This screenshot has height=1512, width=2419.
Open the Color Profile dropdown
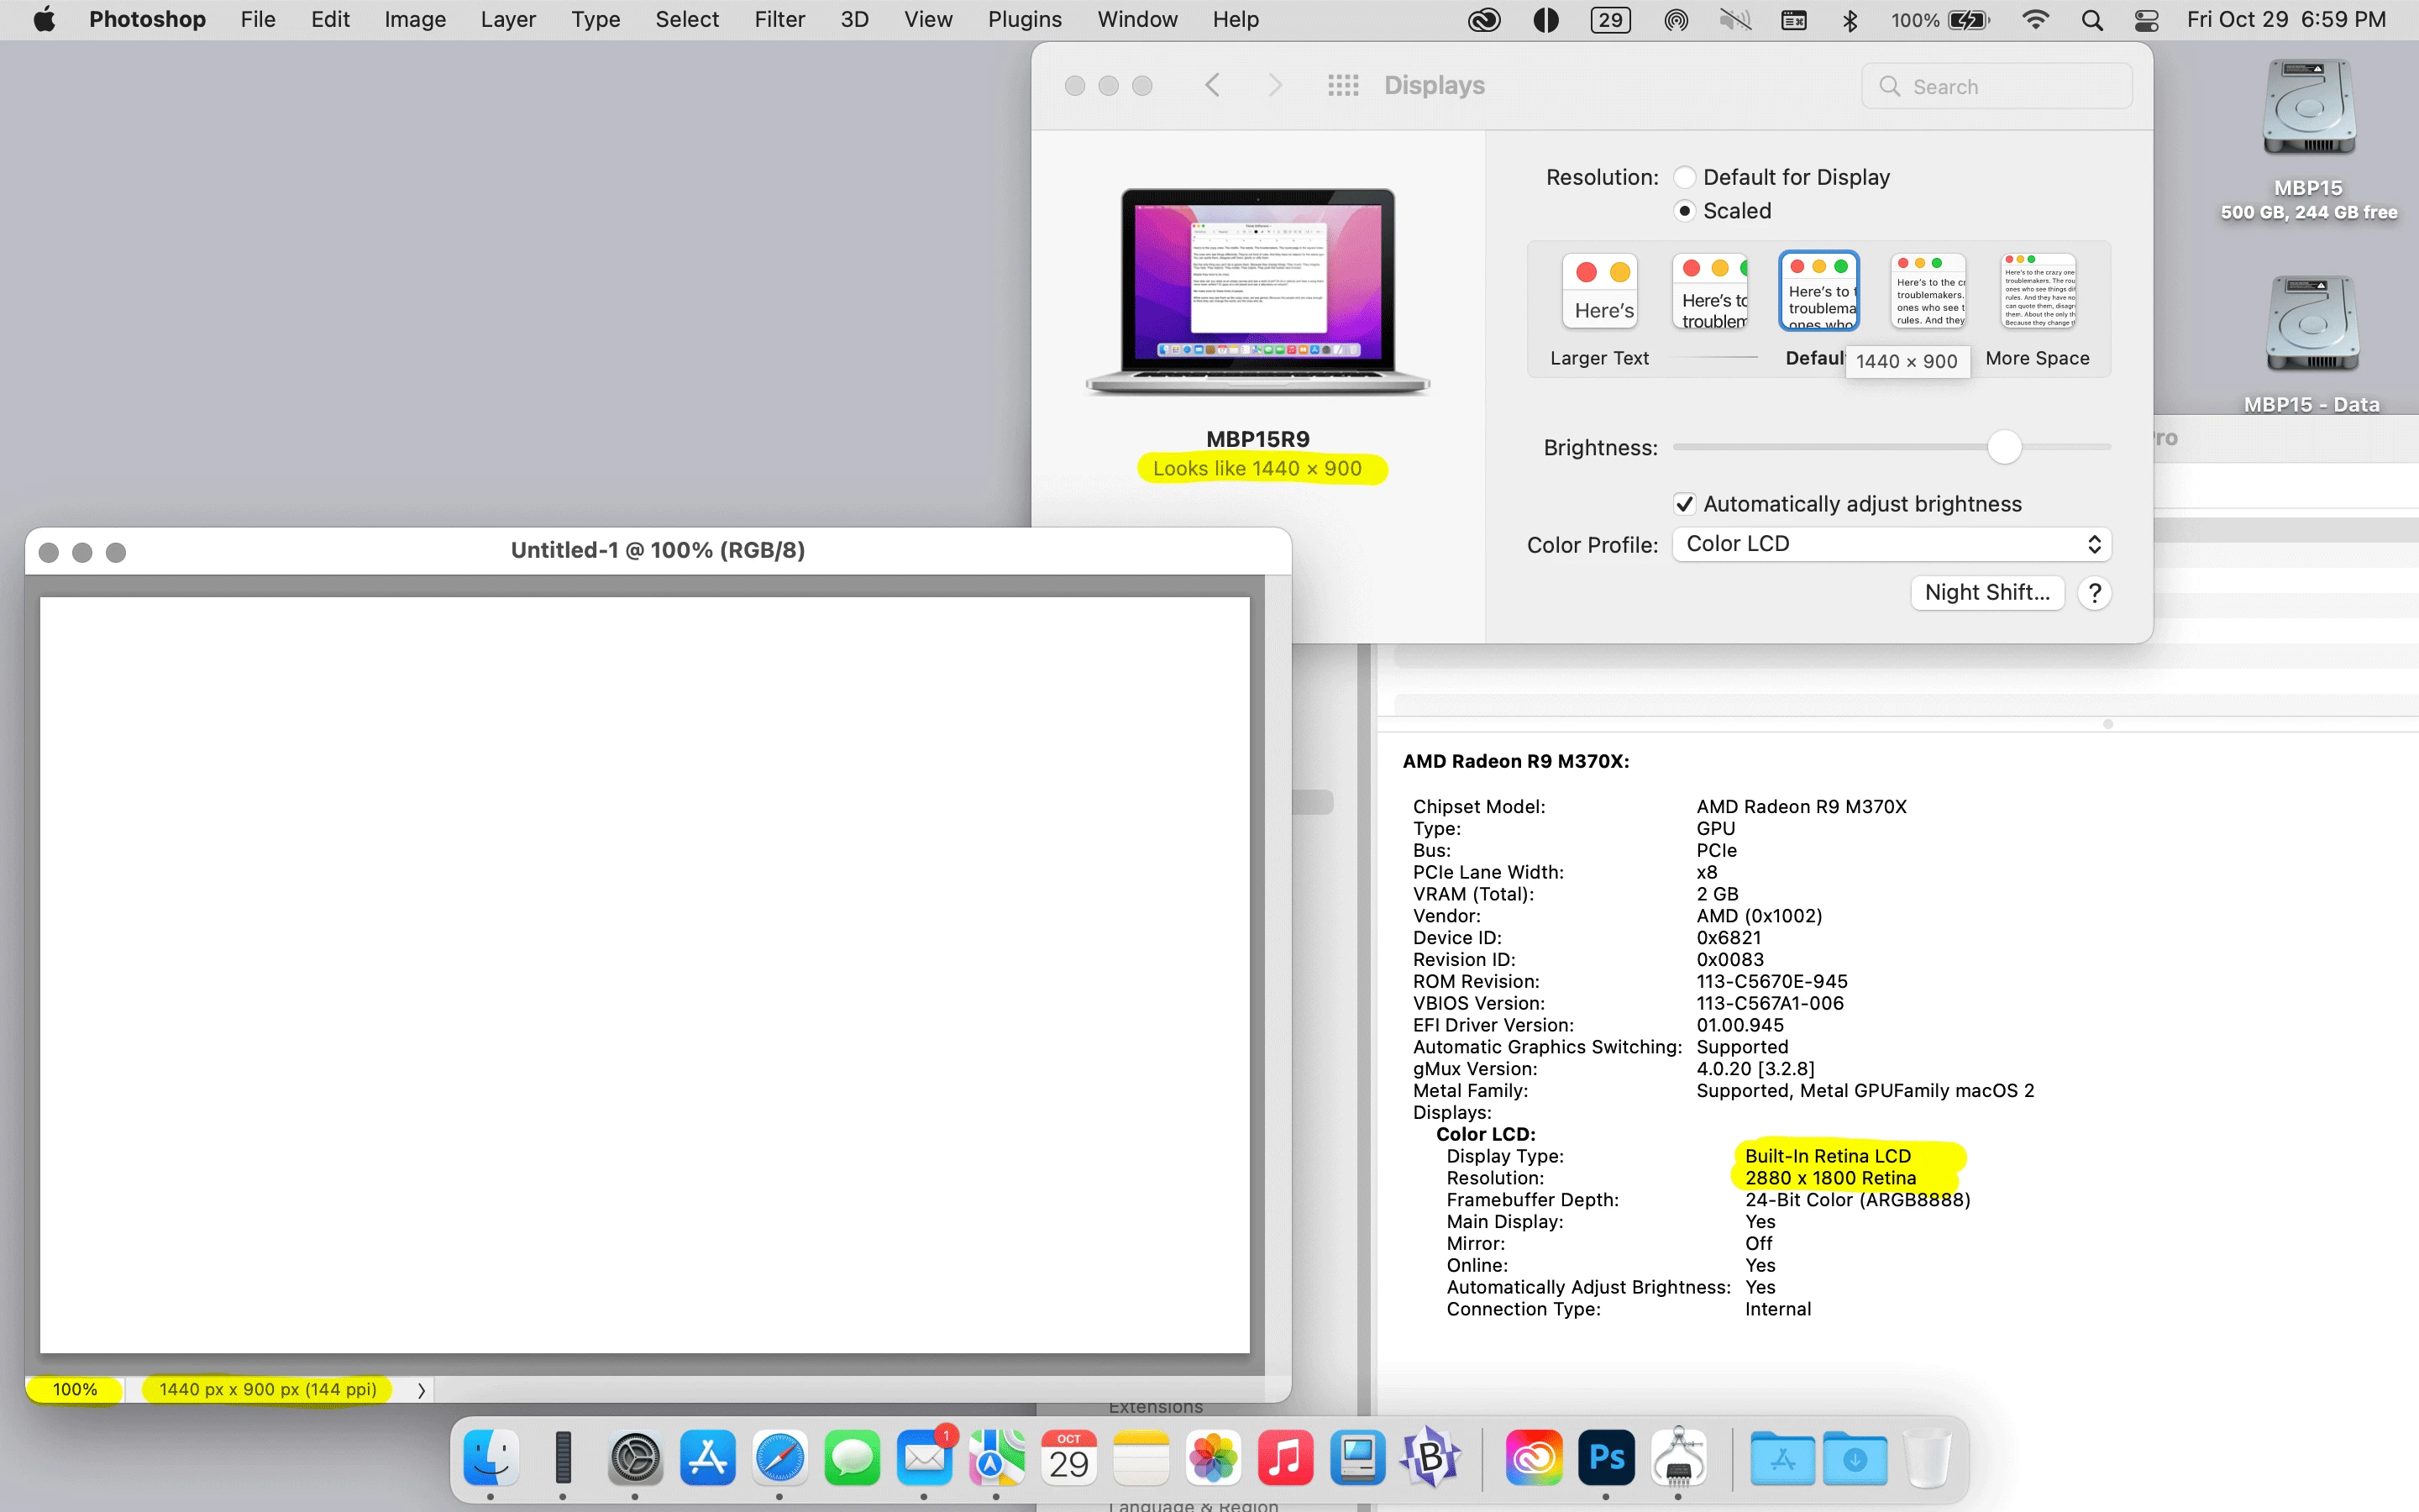pos(1892,544)
